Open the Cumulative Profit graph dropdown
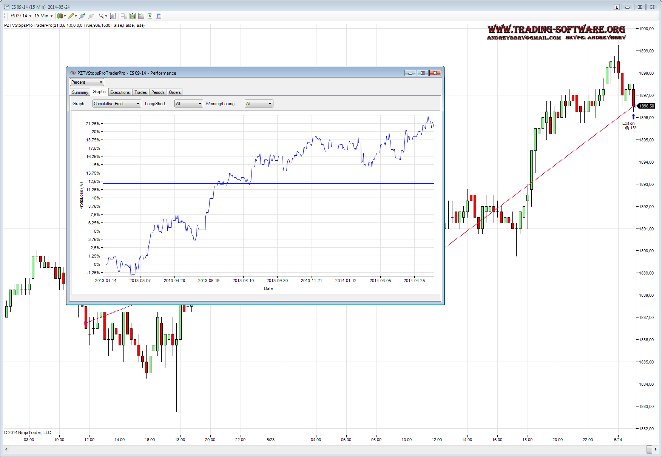 (x=117, y=104)
